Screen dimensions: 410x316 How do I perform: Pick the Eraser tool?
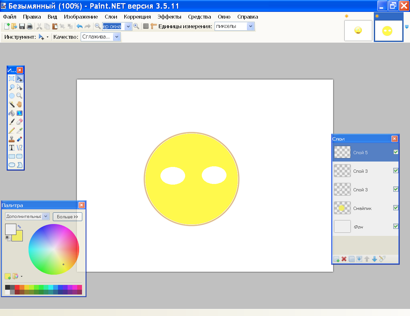click(x=20, y=122)
